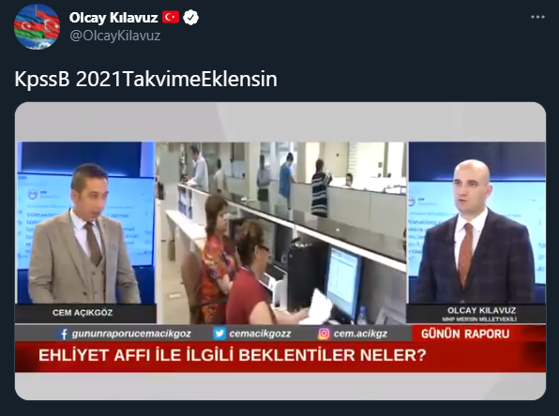
Task: Click the gununraporucemacikgoz Facebook handle text
Action: 131,334
